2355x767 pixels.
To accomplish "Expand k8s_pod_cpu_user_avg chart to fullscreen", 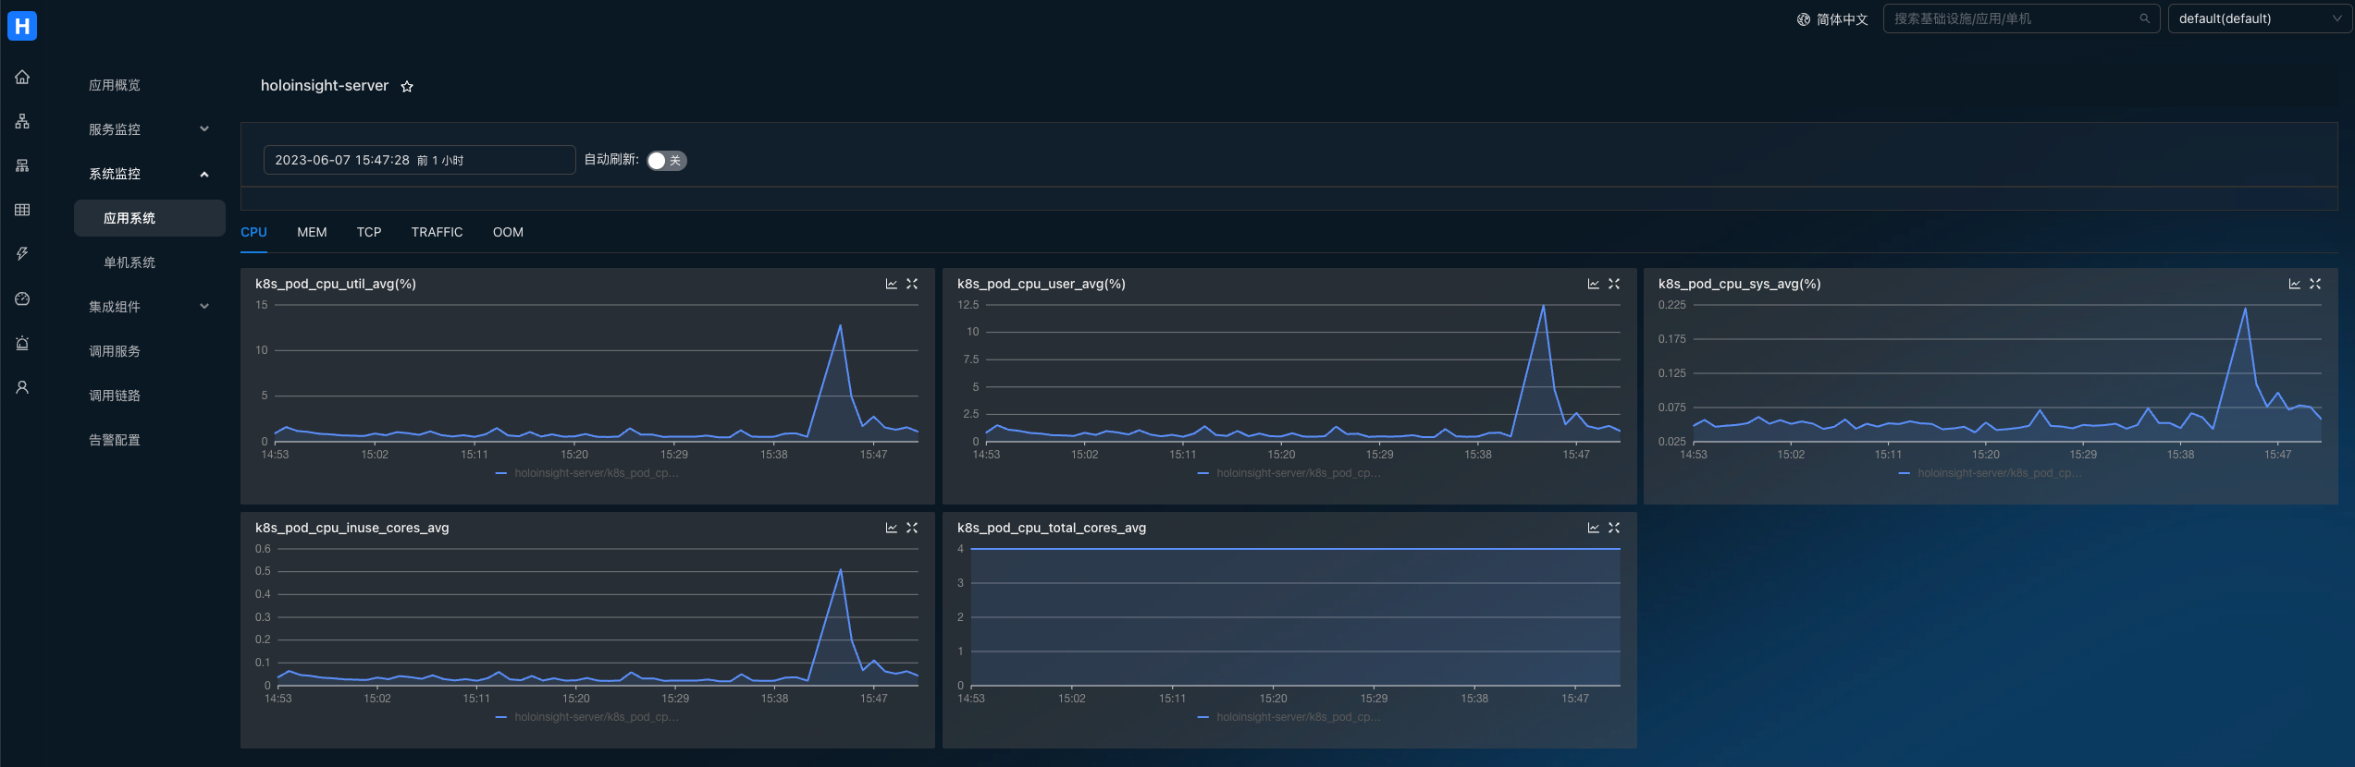I will pos(1614,284).
